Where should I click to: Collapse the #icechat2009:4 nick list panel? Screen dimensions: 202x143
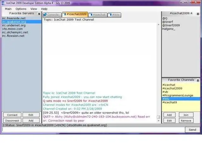(x=198, y=14)
